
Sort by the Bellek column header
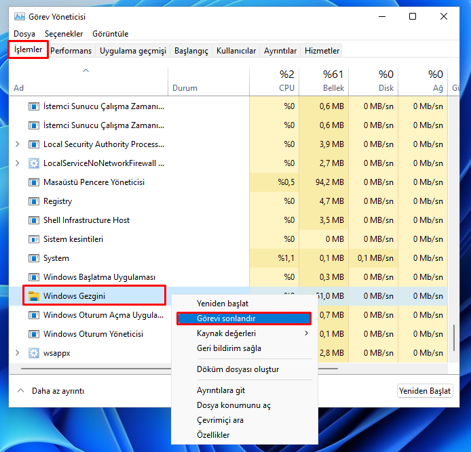click(324, 81)
